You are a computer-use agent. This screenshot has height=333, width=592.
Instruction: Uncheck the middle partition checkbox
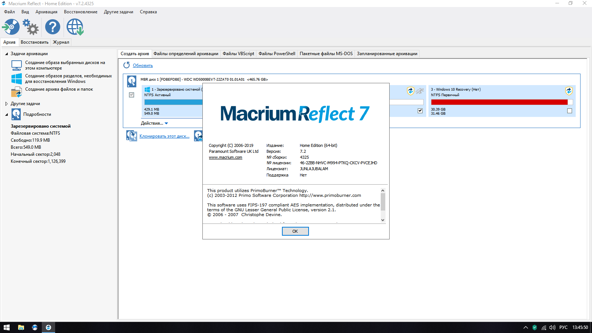pyautogui.click(x=420, y=111)
